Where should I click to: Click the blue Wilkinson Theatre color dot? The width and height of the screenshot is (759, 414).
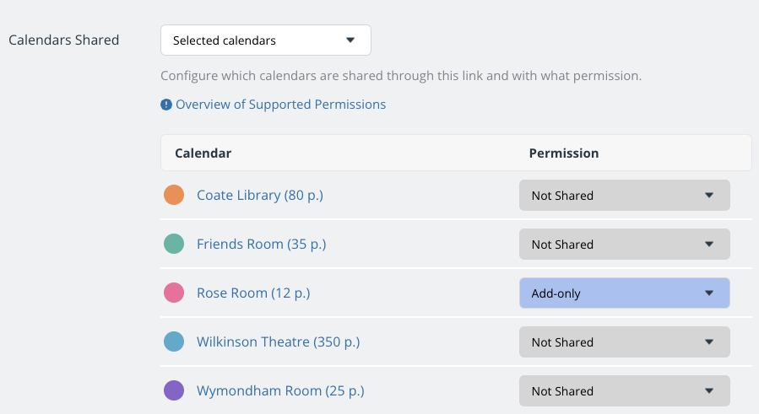click(174, 341)
